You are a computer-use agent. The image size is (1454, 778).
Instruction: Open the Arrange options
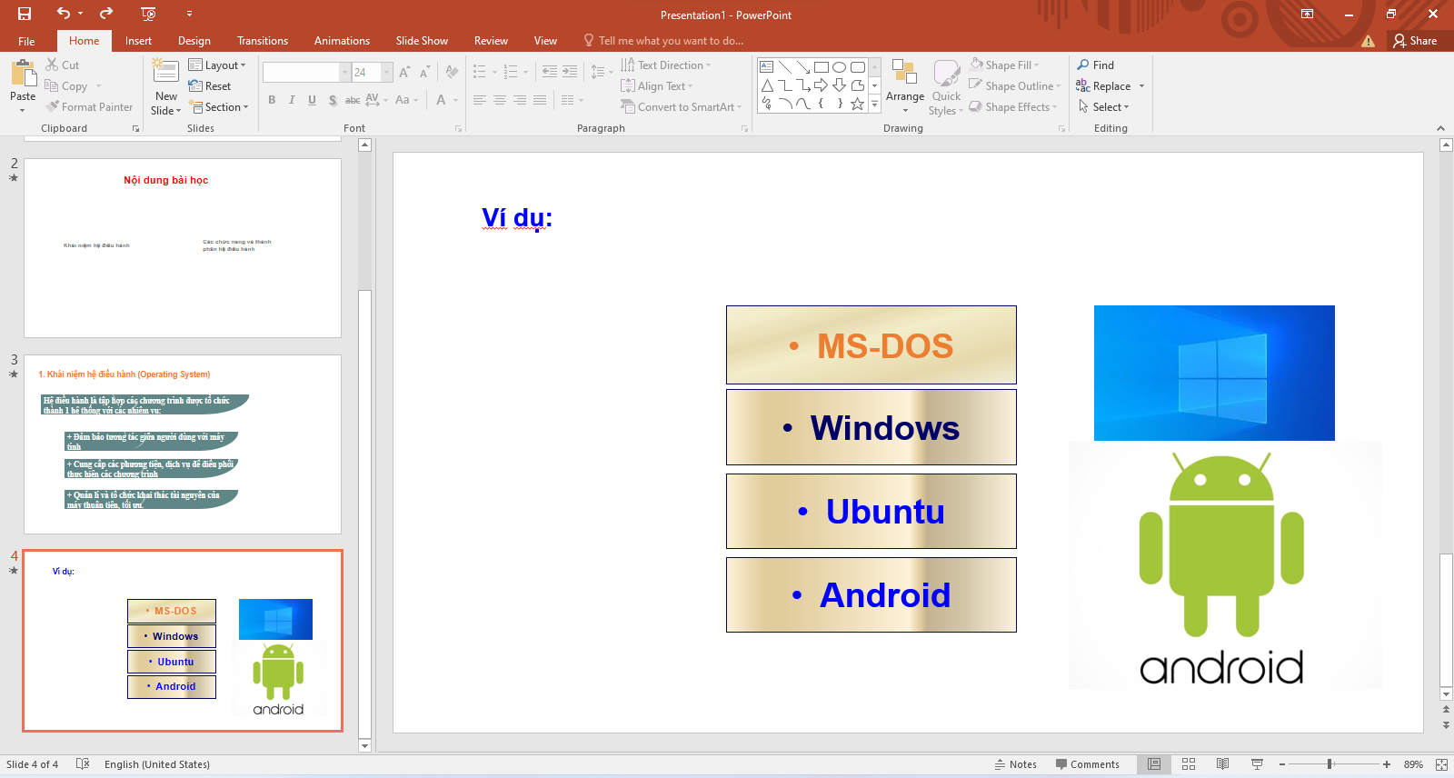(x=904, y=87)
